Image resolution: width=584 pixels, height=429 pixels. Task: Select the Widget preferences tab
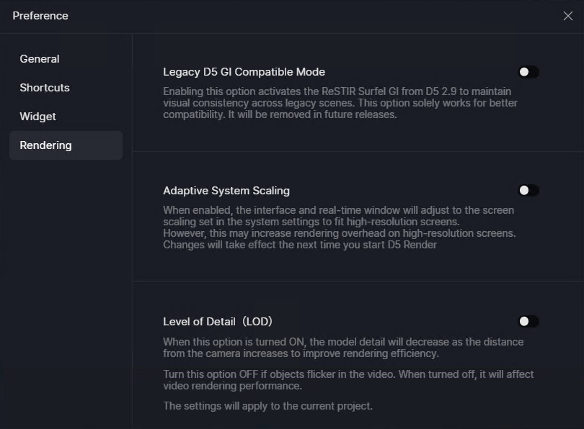[x=38, y=117]
